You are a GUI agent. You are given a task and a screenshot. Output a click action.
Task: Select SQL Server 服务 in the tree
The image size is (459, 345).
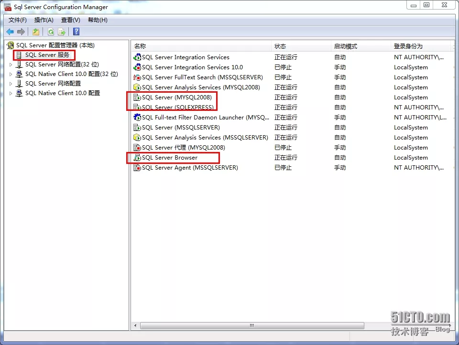pyautogui.click(x=47, y=55)
